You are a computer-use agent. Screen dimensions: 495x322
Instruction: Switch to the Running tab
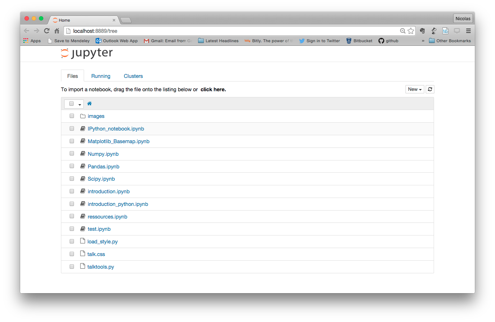pyautogui.click(x=101, y=76)
